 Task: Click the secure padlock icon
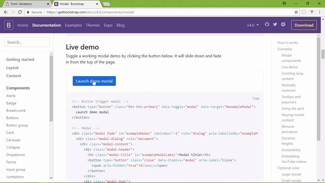pyautogui.click(x=28, y=12)
